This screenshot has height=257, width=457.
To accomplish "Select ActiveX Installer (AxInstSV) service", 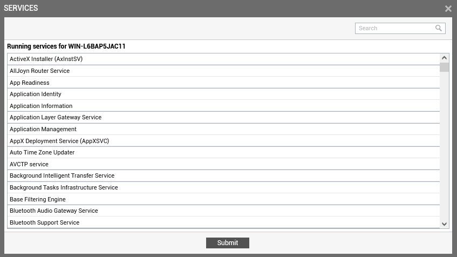I will pyautogui.click(x=223, y=59).
